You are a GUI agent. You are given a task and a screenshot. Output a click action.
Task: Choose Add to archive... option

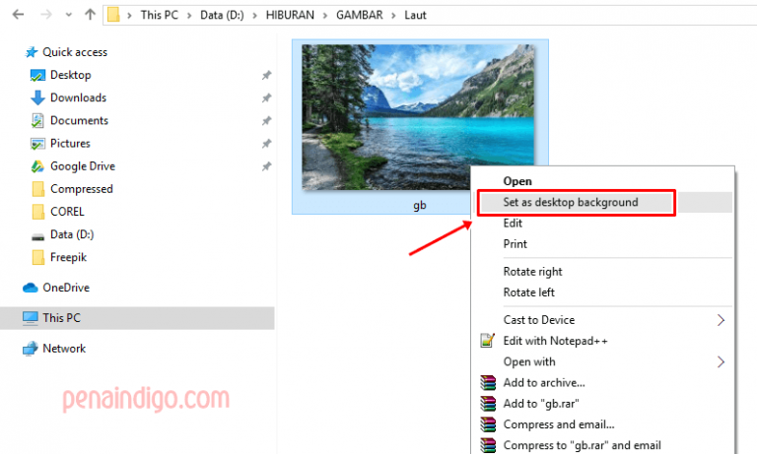click(544, 382)
